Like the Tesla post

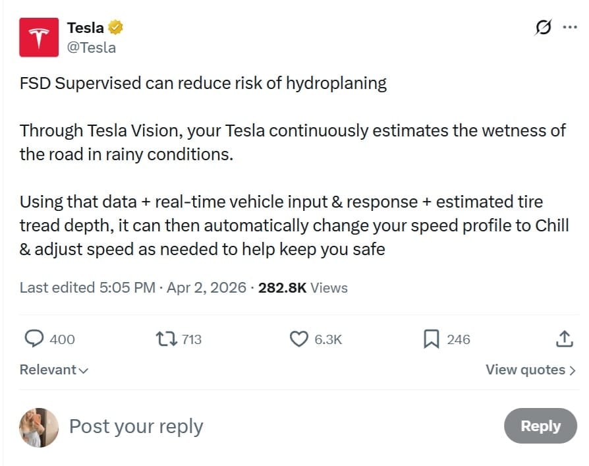pyautogui.click(x=301, y=339)
